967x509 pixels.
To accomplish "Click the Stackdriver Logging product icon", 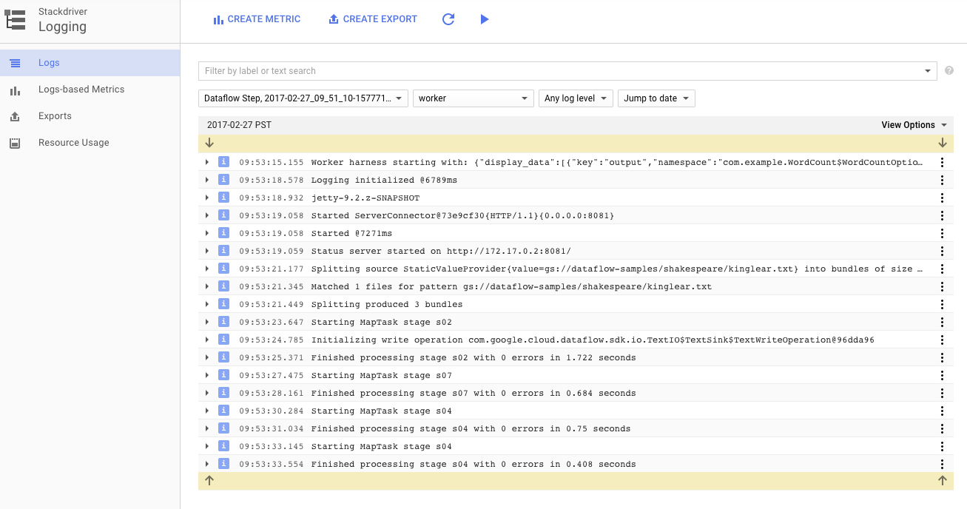I will point(15,20).
